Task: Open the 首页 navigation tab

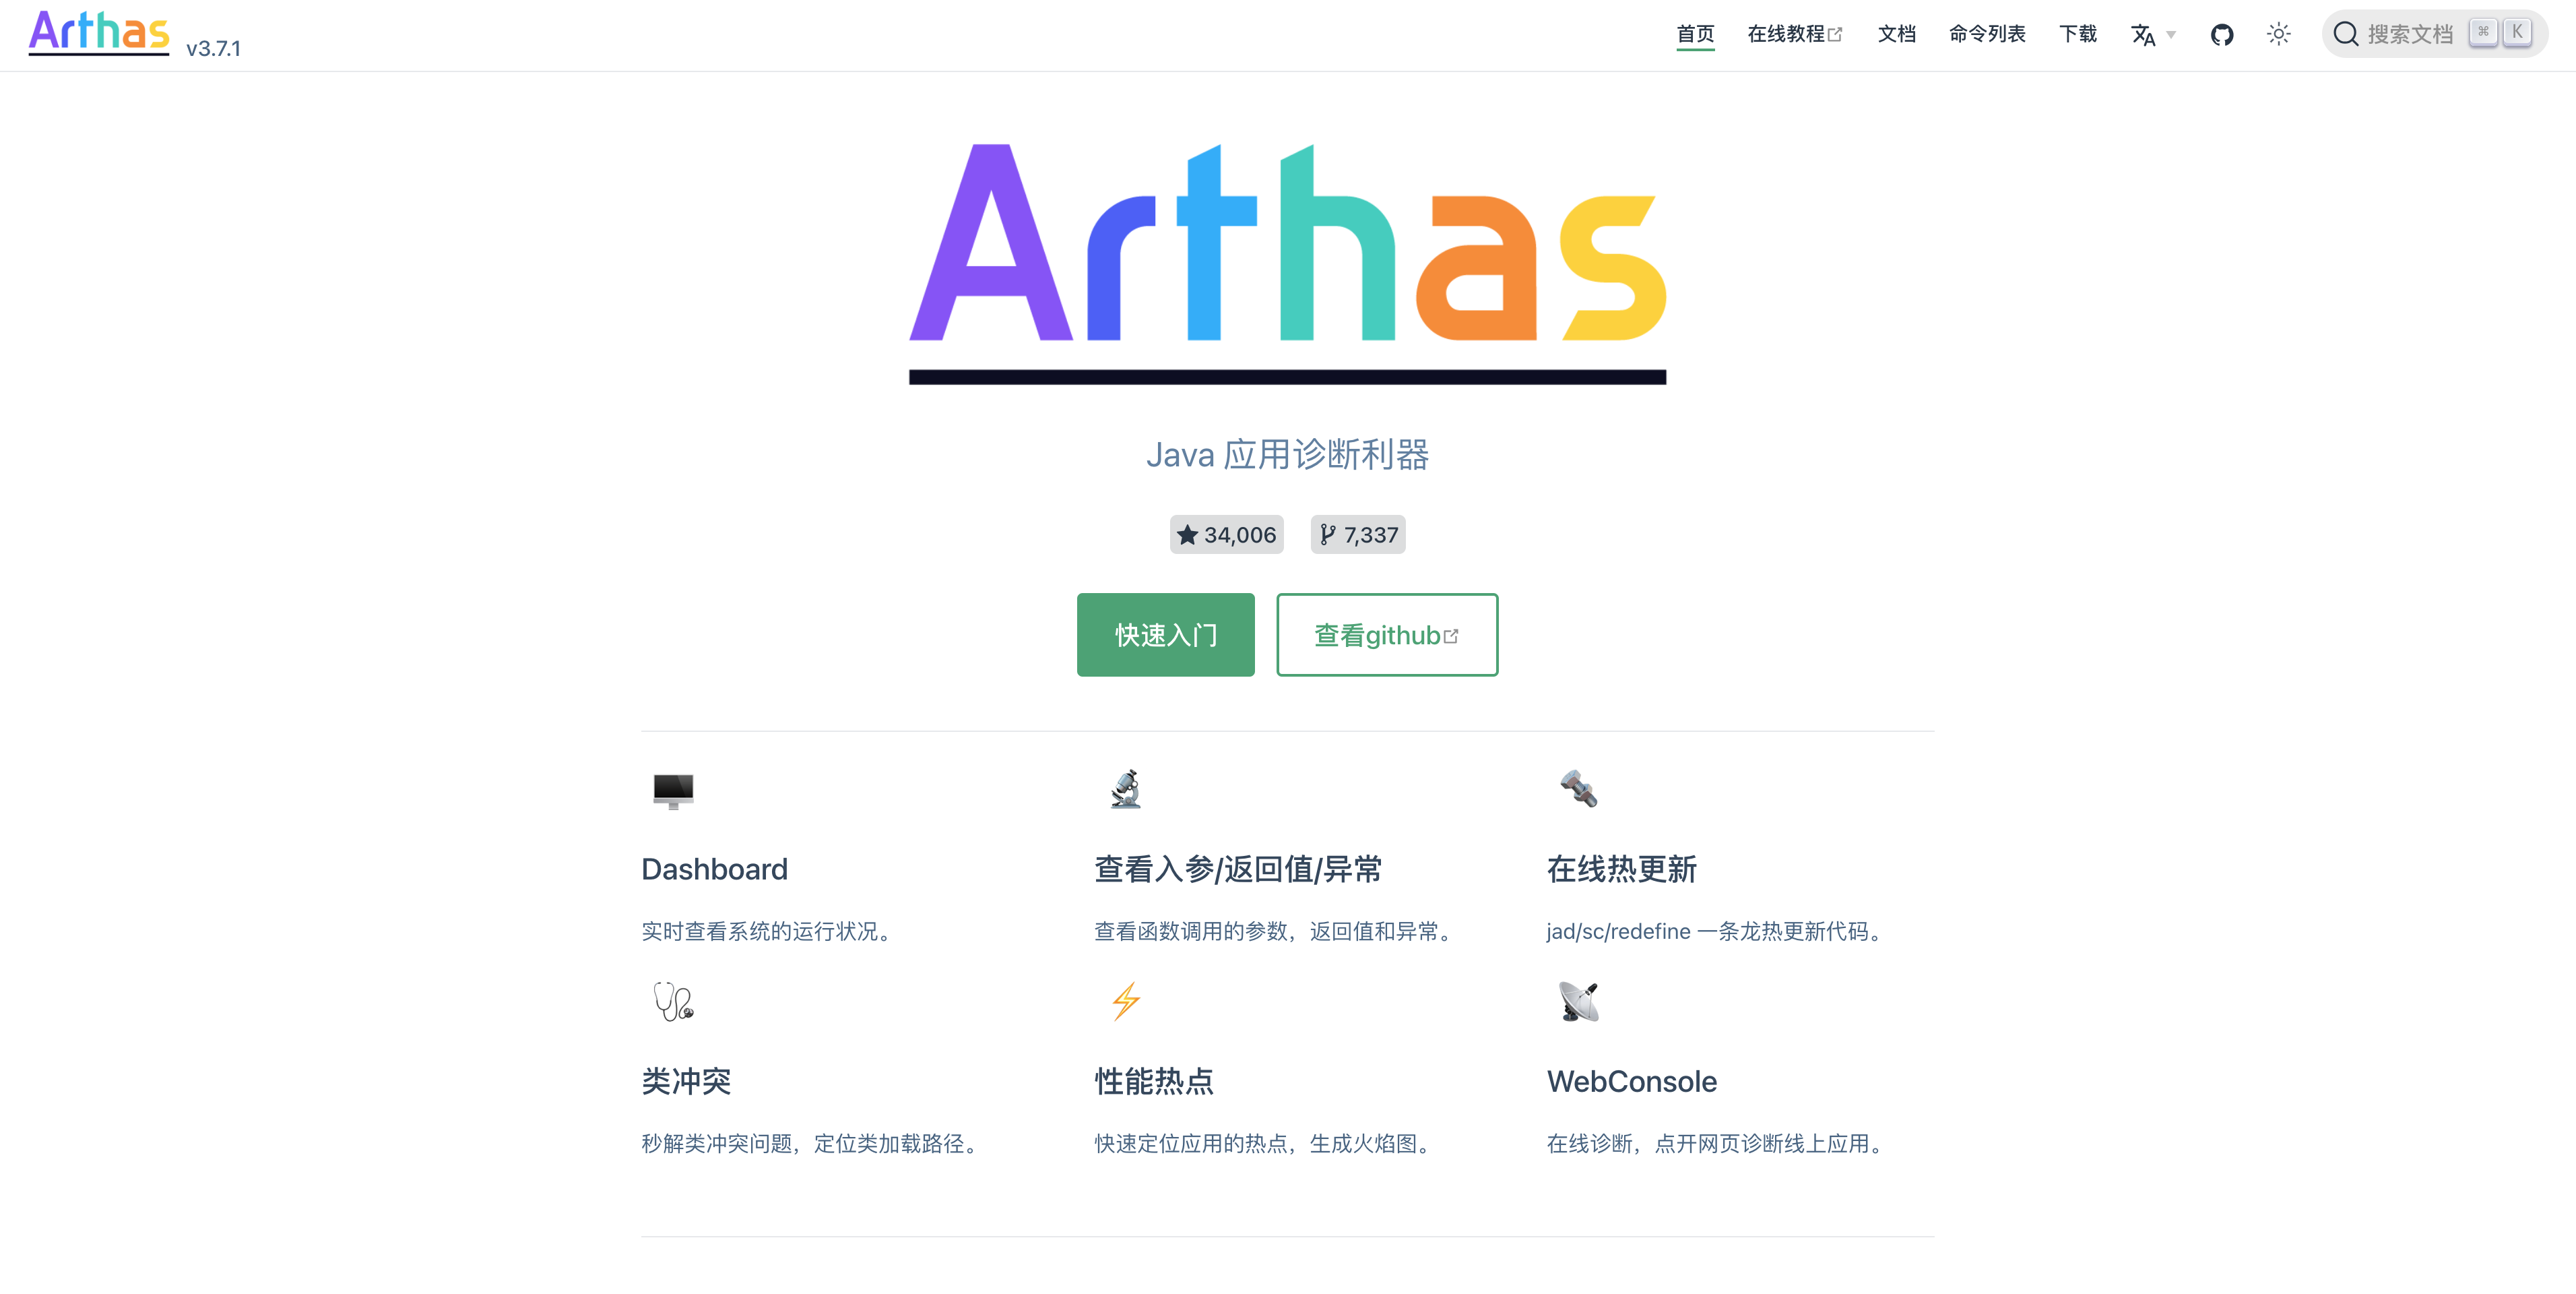Action: (1695, 35)
